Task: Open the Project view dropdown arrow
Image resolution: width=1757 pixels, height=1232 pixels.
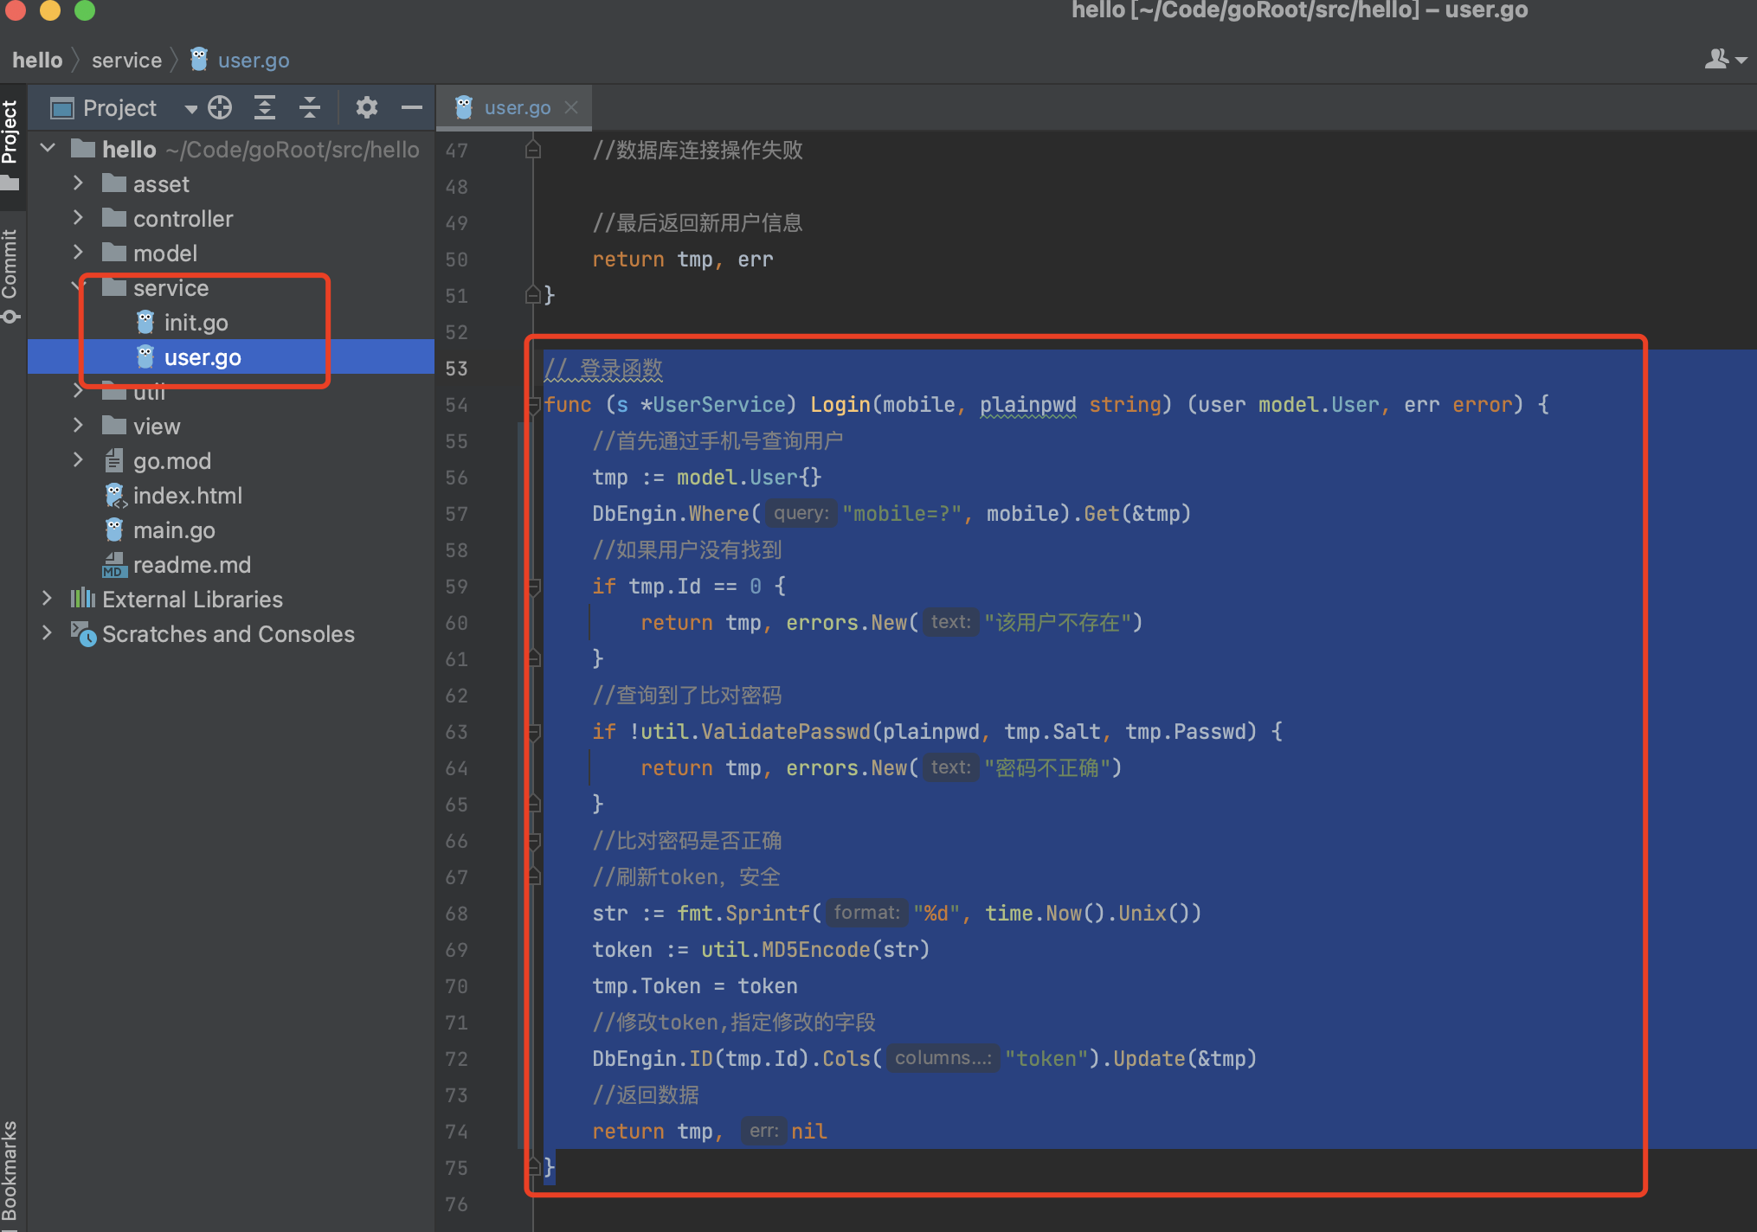Action: tap(191, 109)
